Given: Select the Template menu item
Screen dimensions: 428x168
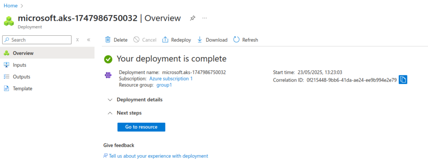Looking at the screenshot, I should click(x=22, y=89).
